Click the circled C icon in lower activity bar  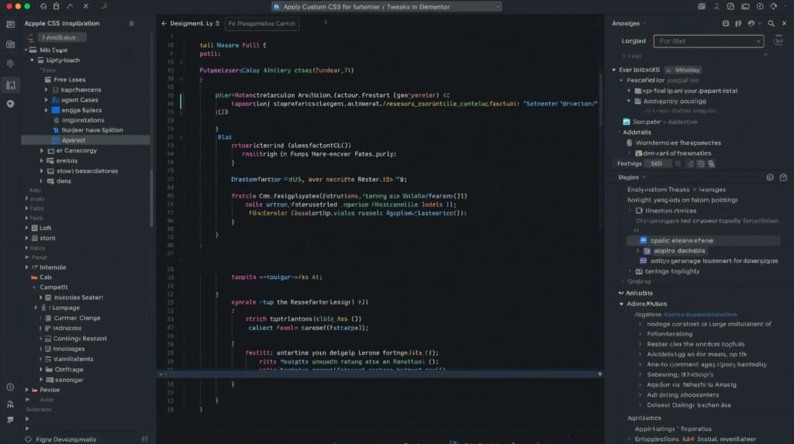tap(10, 387)
